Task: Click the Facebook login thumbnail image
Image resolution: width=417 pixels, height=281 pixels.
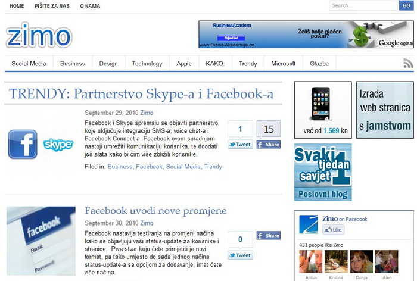Action: 41,239
